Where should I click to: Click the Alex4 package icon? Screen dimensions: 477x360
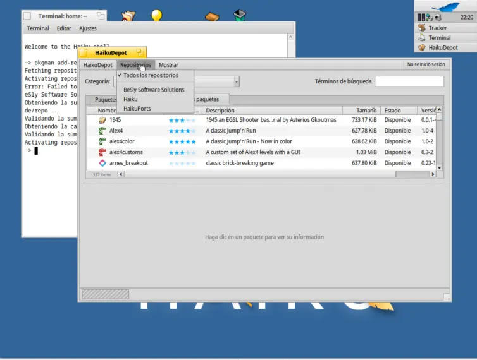click(x=102, y=131)
